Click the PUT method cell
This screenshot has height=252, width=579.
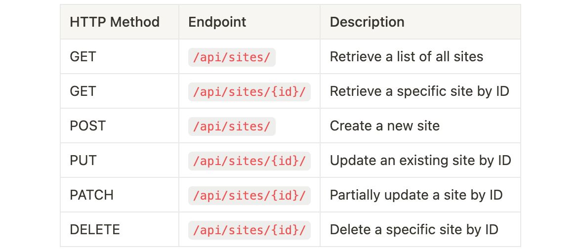click(x=83, y=161)
